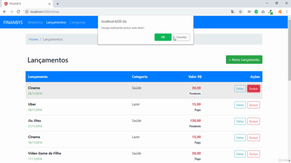This screenshot has height=163, width=291.
Task: Select the FINAN$YS browser tab
Action: click(x=27, y=4)
